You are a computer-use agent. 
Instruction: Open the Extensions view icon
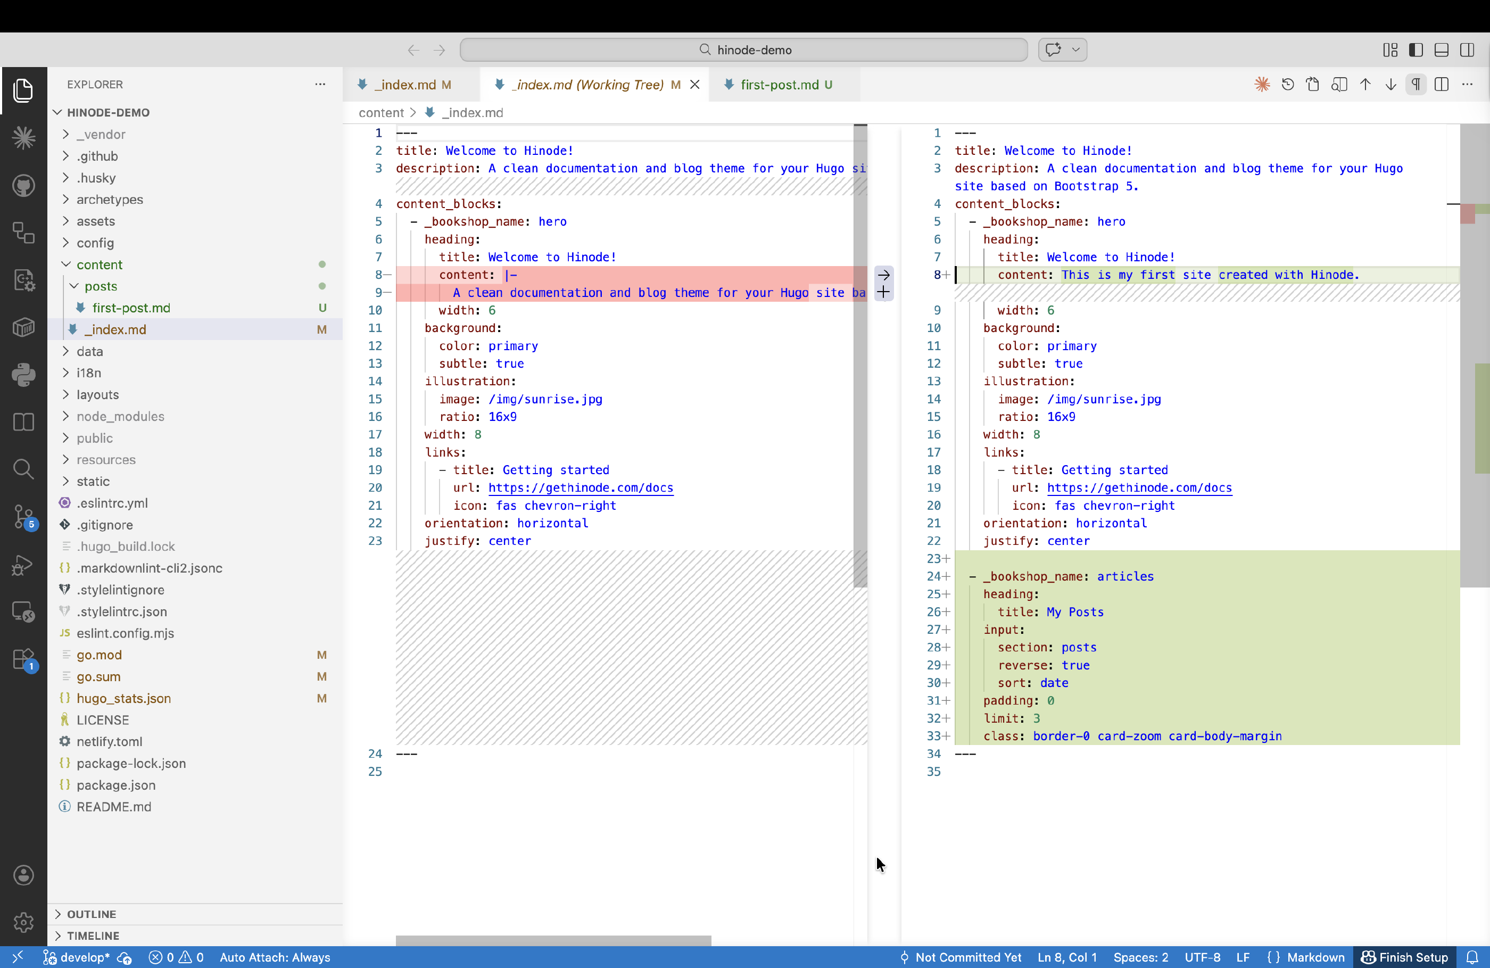pyautogui.click(x=23, y=659)
